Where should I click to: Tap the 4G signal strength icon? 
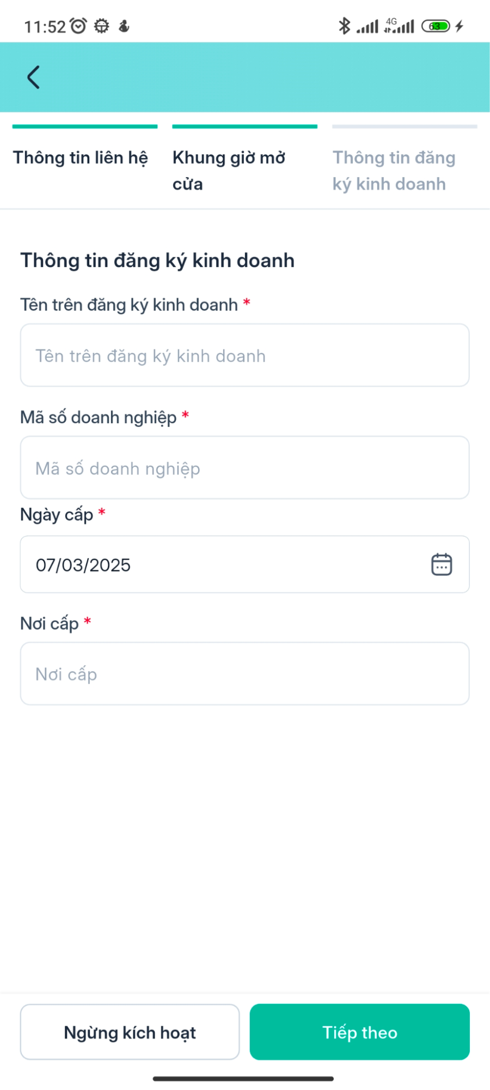tap(399, 26)
